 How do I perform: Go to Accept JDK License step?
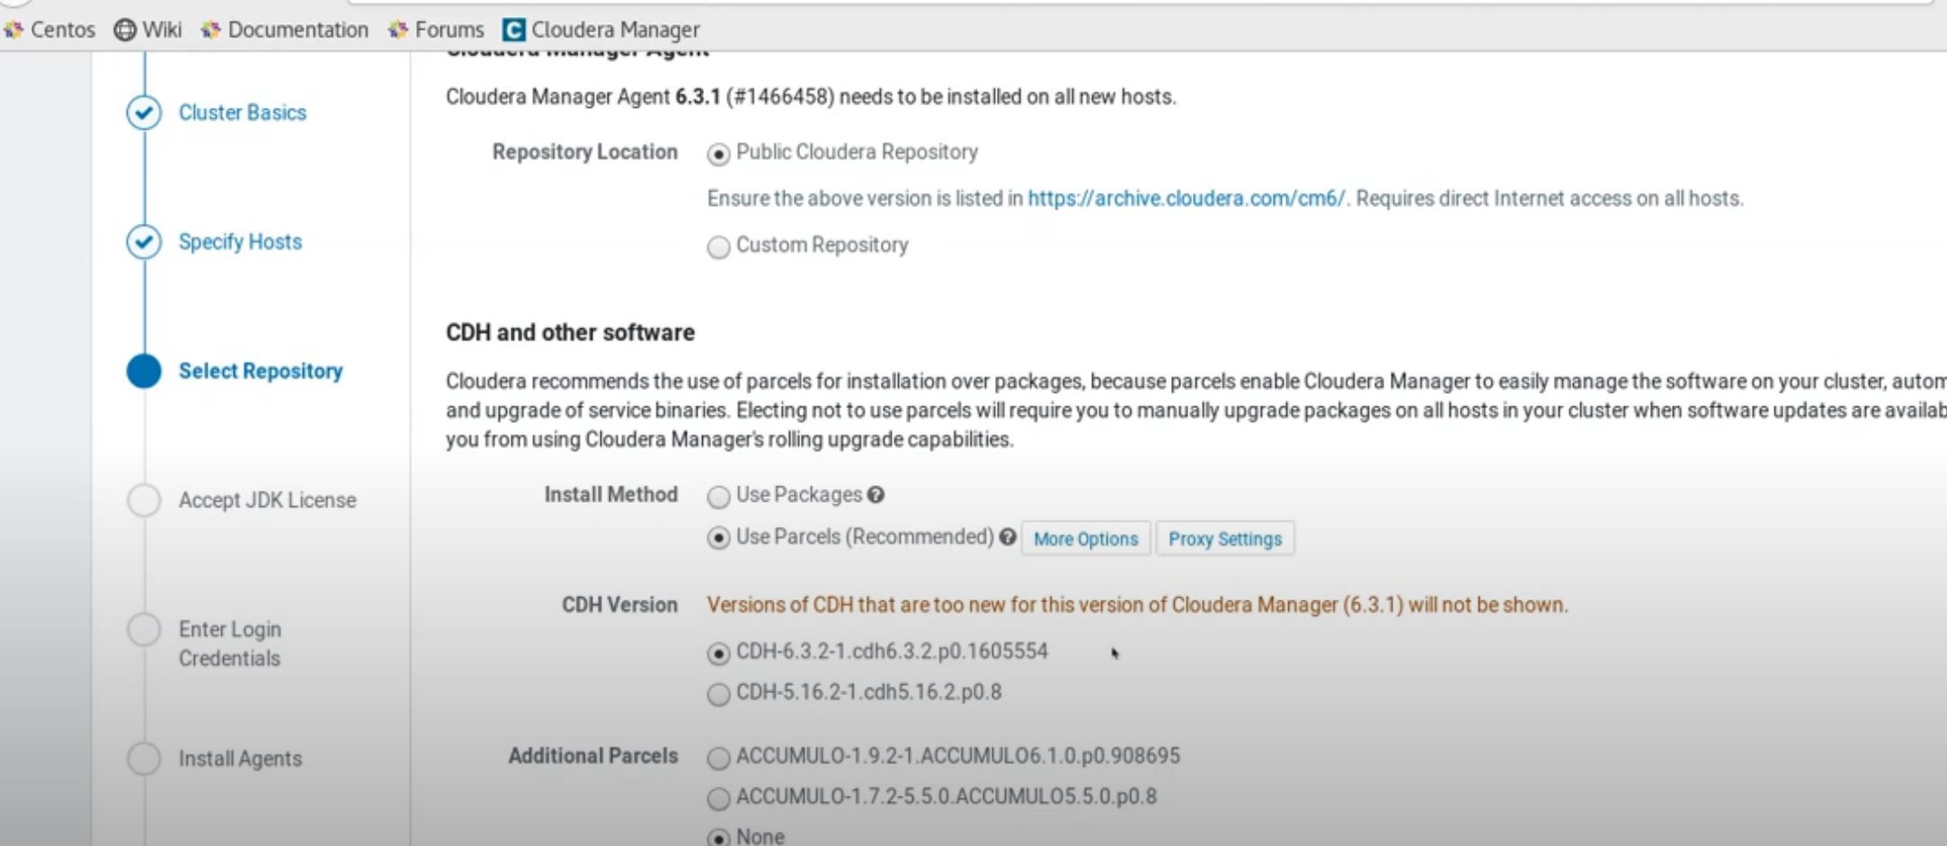pyautogui.click(x=267, y=500)
